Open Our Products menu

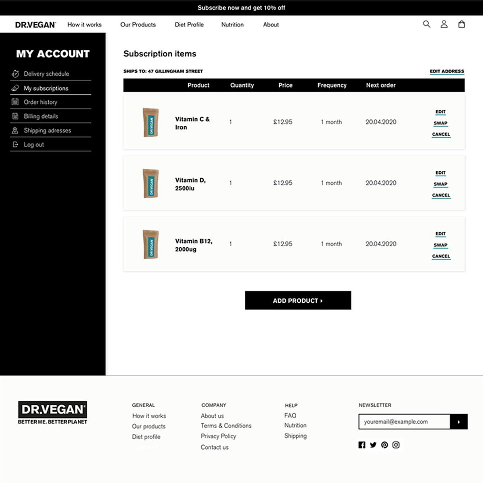point(138,25)
